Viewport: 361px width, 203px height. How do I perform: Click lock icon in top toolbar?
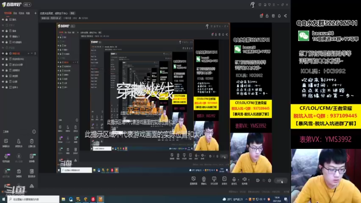(267, 16)
